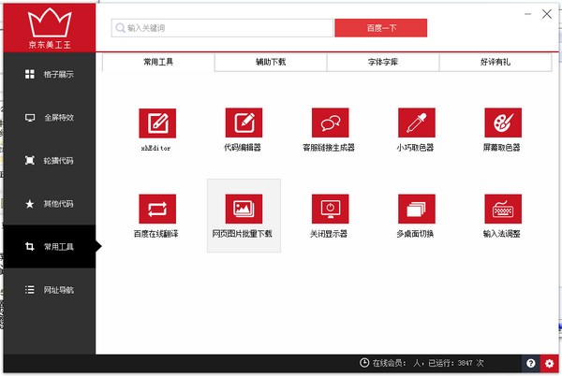Open the 输入法调整 keyboard icon
This screenshot has height=376, width=562.
coord(503,209)
